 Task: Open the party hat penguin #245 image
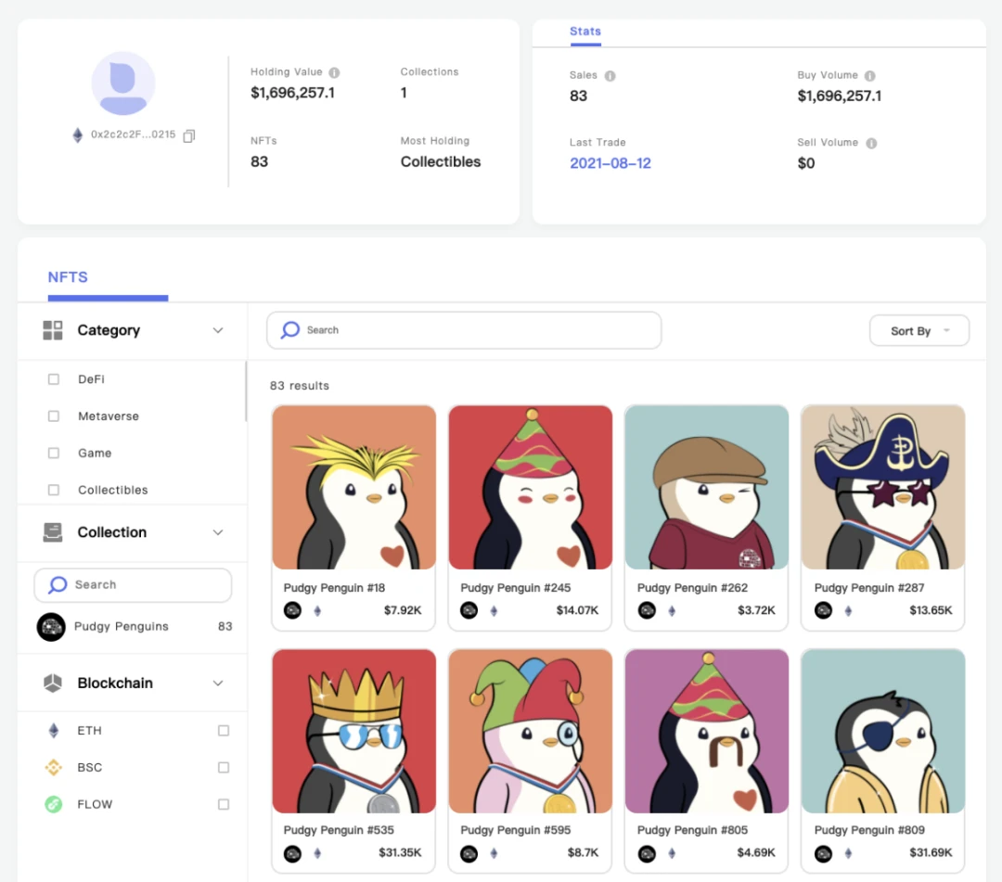click(x=531, y=487)
